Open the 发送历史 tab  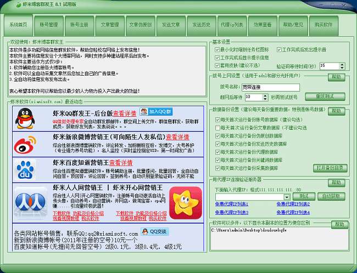click(x=202, y=25)
